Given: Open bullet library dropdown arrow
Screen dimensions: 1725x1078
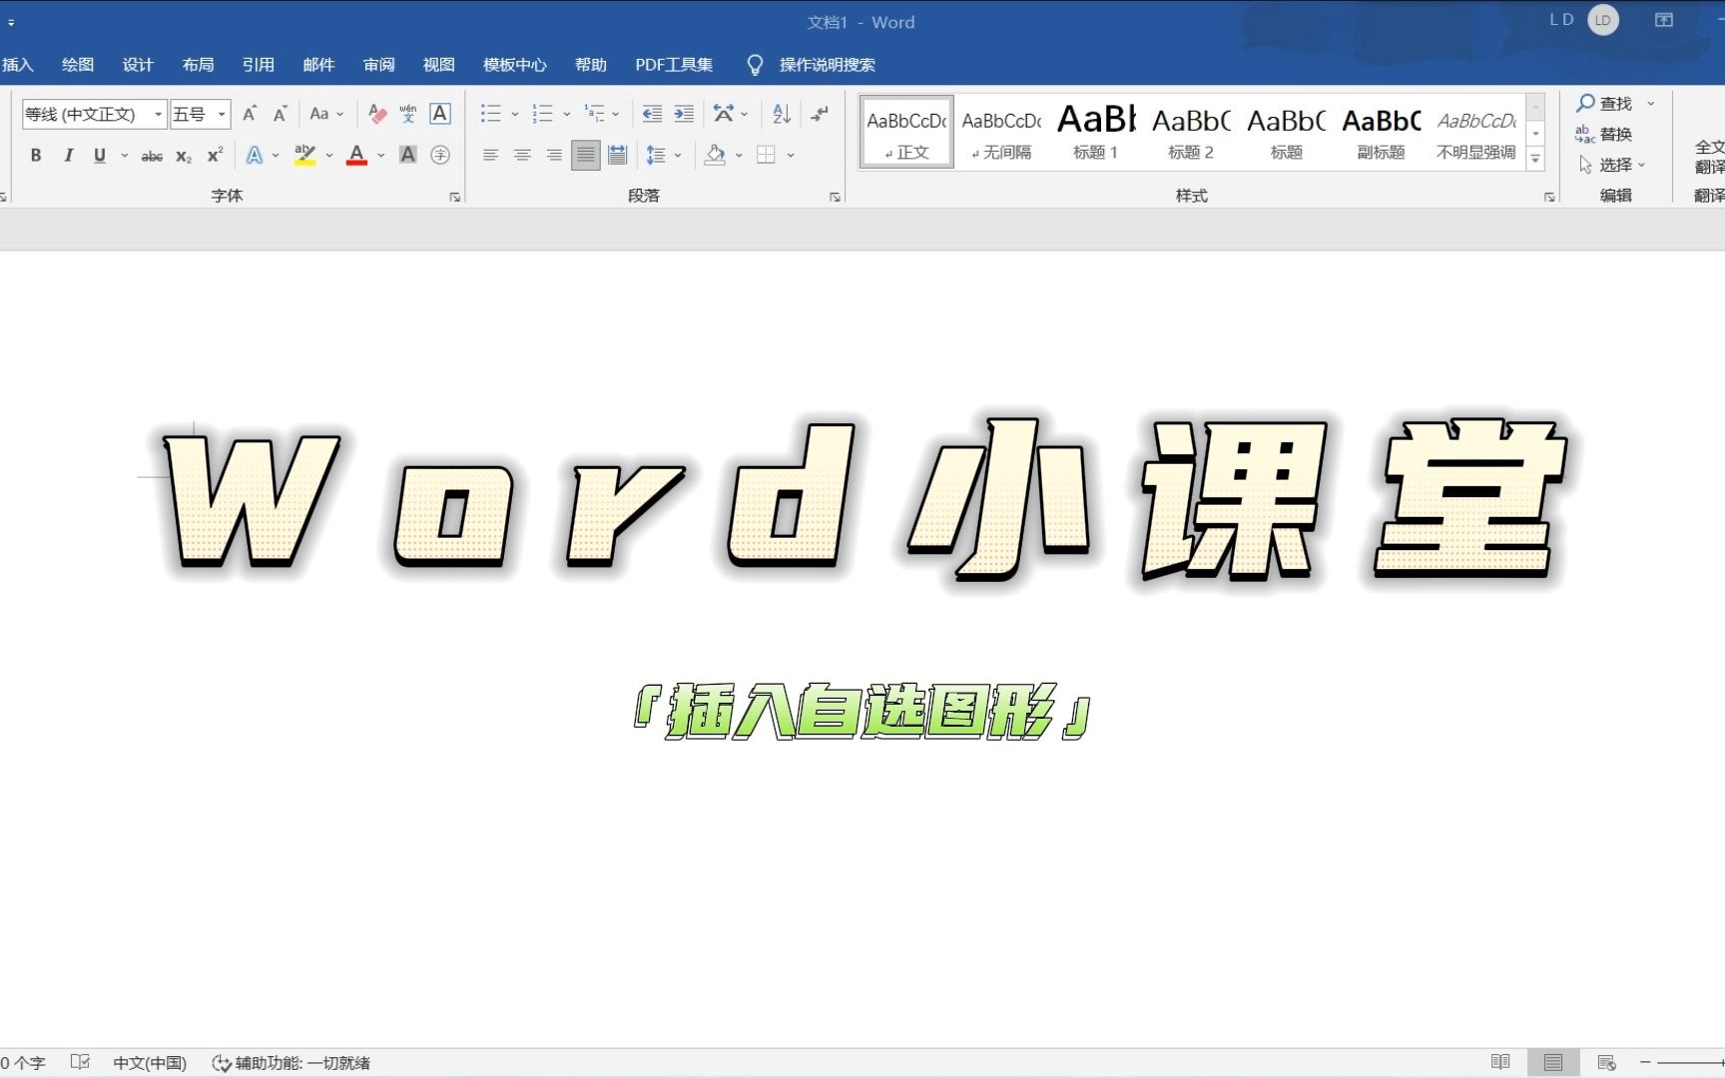Looking at the screenshot, I should 515,114.
